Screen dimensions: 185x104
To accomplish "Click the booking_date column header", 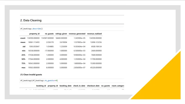I will [65, 86].
